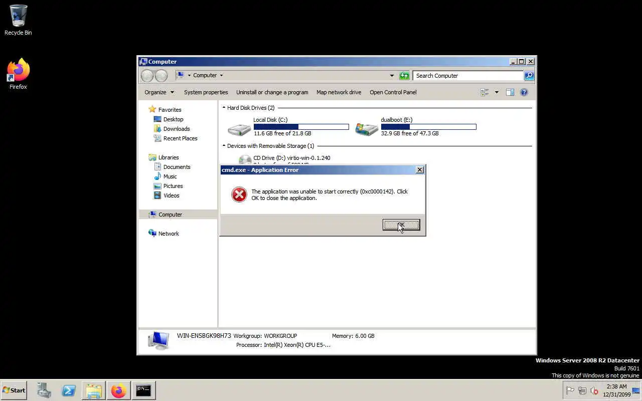Expand the Computer breadcrumb arrow
Image resolution: width=642 pixels, height=401 pixels.
click(x=221, y=76)
